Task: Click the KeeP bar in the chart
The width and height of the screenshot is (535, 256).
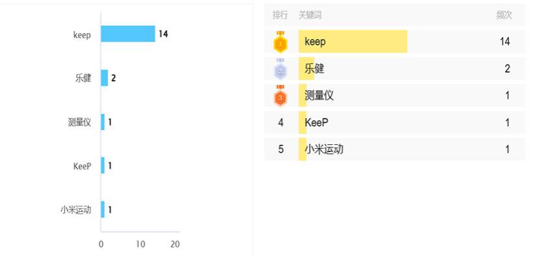Action: (x=103, y=166)
